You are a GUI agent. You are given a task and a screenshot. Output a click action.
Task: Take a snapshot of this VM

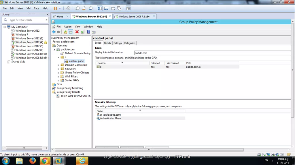[77, 8]
